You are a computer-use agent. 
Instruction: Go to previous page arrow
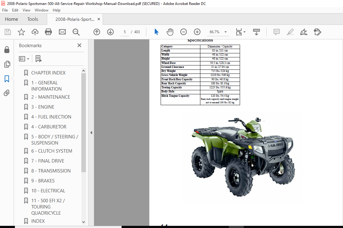point(97,32)
